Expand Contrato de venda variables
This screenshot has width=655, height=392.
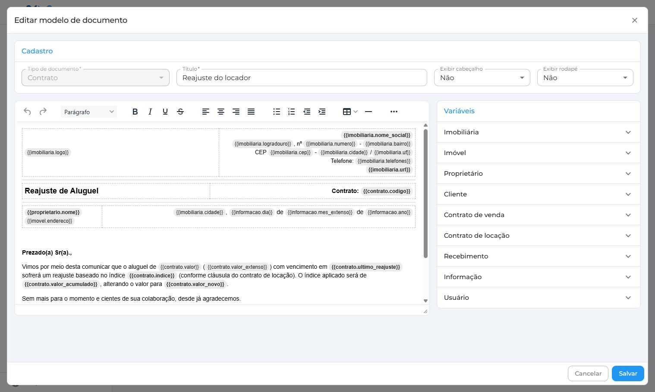point(538,215)
